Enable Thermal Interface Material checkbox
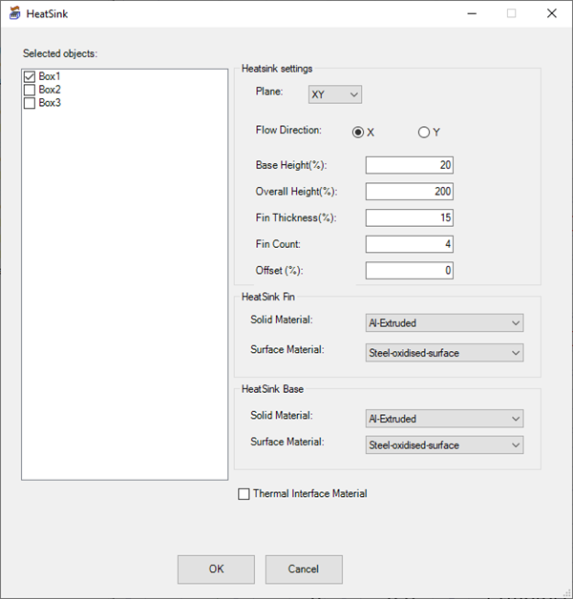The height and width of the screenshot is (599, 573). coord(244,494)
